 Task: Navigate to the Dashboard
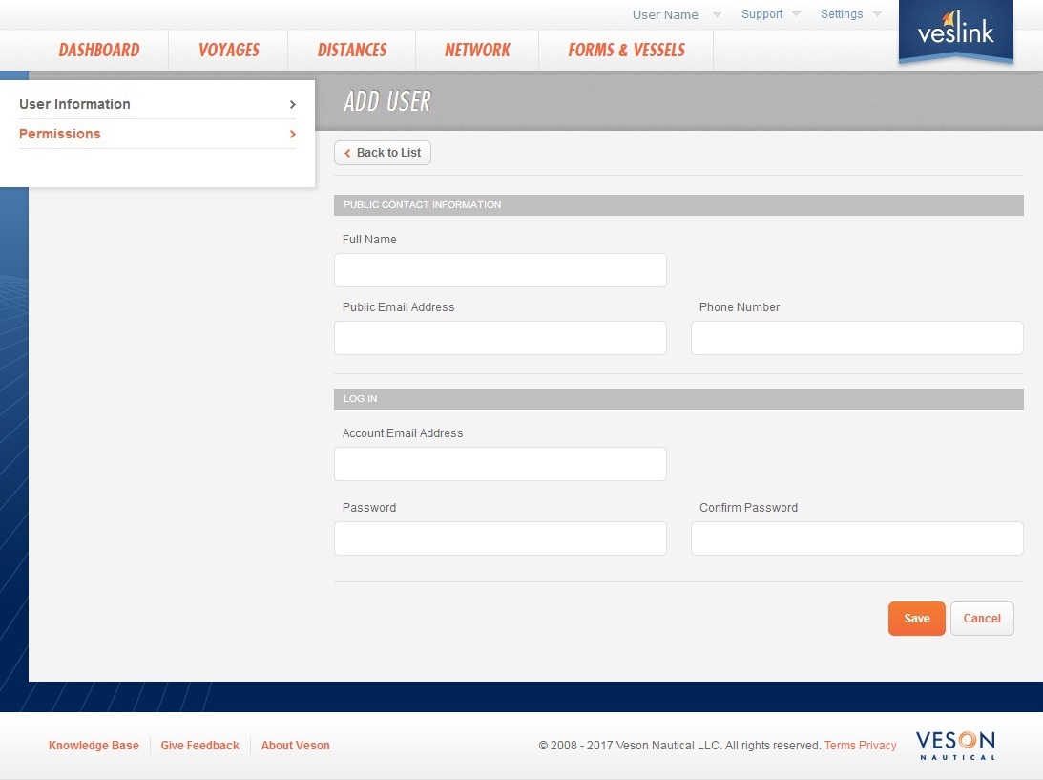coord(99,50)
